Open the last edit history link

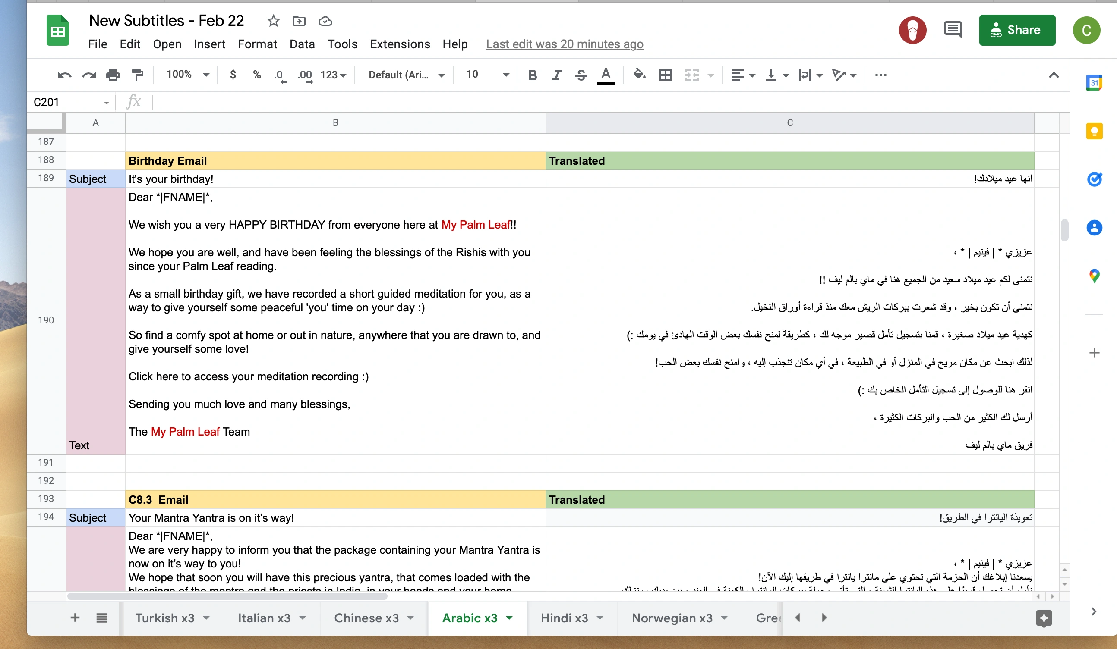pyautogui.click(x=564, y=44)
